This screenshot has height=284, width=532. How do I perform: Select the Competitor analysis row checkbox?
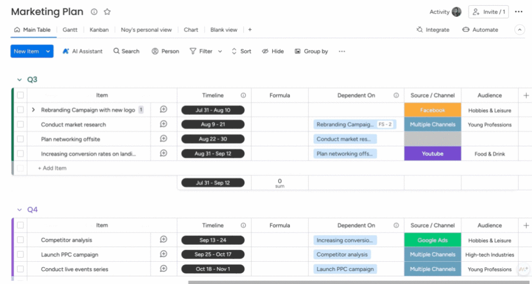(20, 240)
